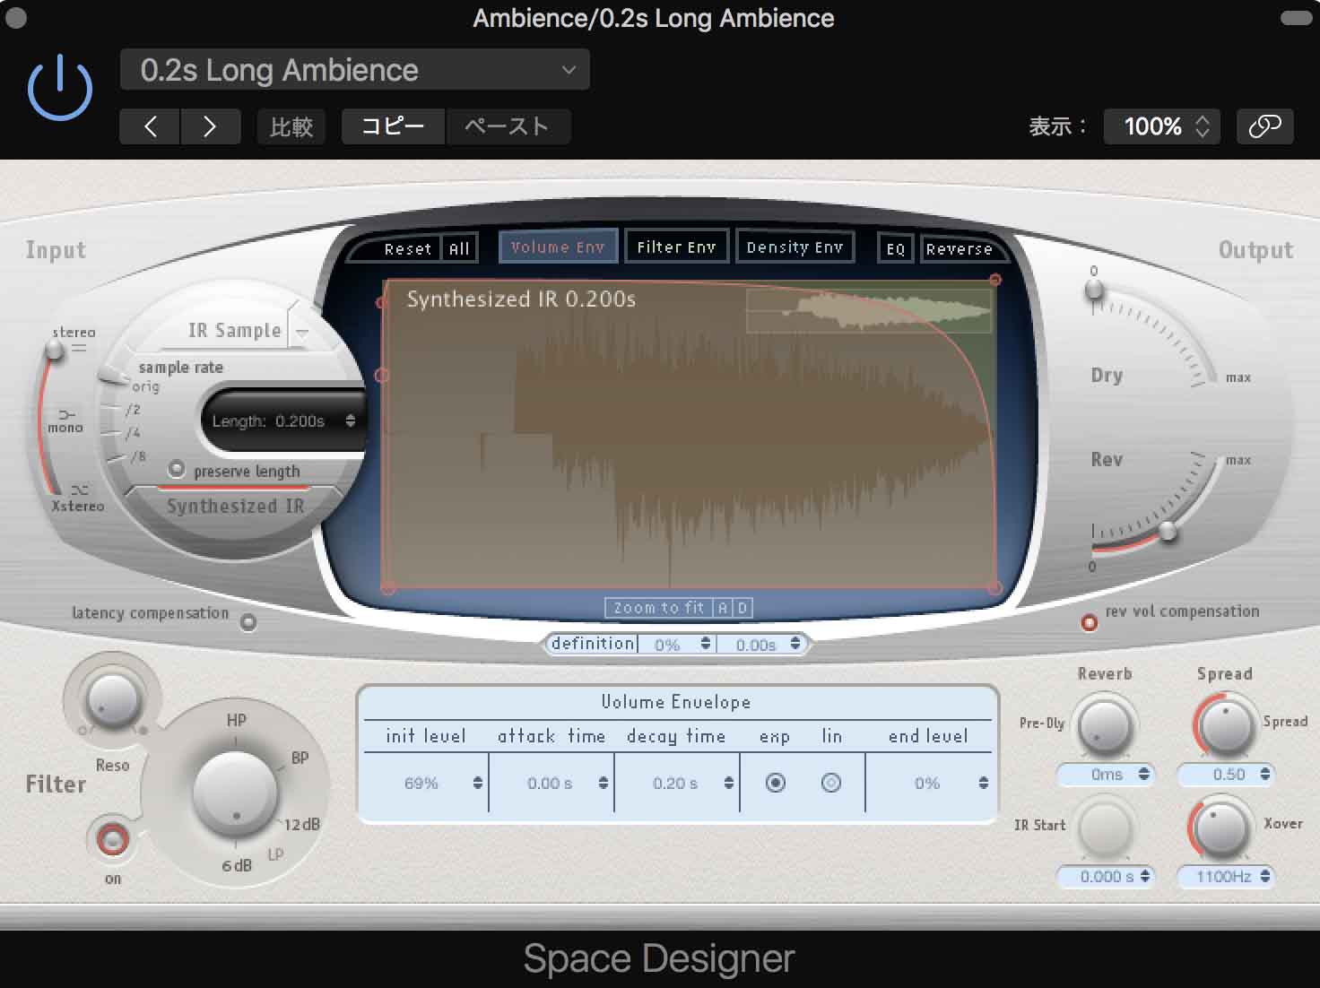Viewport: 1320px width, 988px height.
Task: Click the IR overview thumbnail
Action: click(869, 310)
